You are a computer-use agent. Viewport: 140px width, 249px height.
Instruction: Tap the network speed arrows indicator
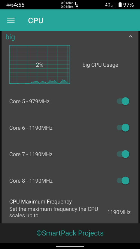coord(76,5)
